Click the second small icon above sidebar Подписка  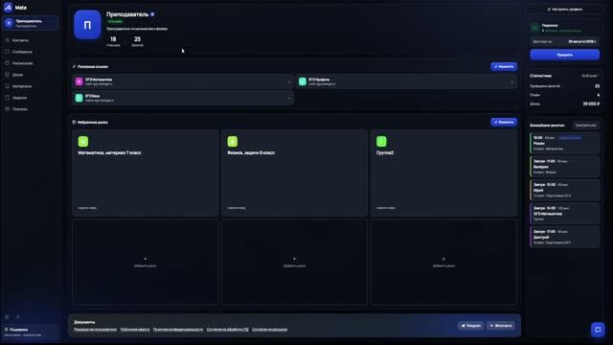[x=18, y=317]
